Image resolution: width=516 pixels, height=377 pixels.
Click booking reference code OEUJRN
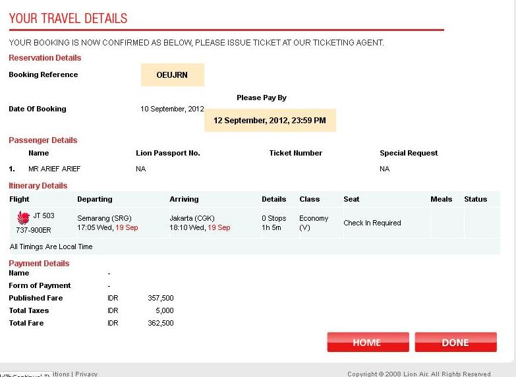(x=172, y=75)
